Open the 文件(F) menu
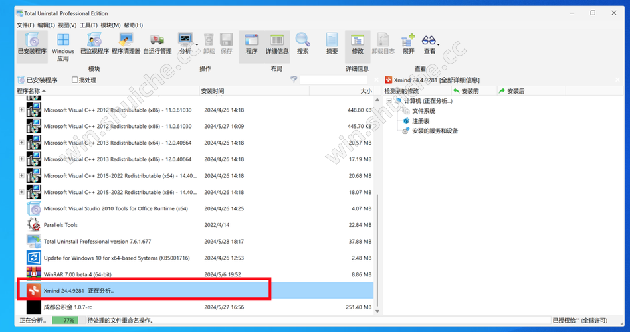630x332 pixels. click(25, 25)
